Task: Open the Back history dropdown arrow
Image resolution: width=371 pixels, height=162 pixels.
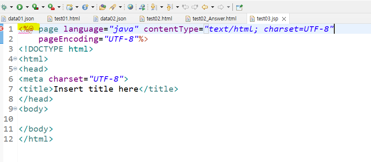Action: [x=212, y=7]
